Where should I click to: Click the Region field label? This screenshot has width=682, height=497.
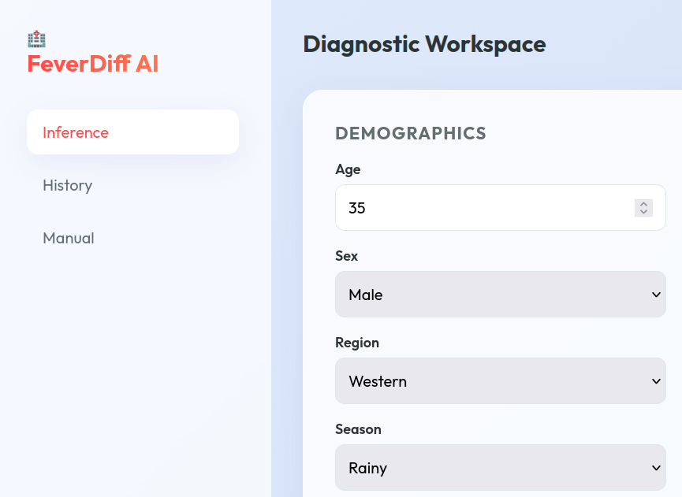click(x=357, y=343)
